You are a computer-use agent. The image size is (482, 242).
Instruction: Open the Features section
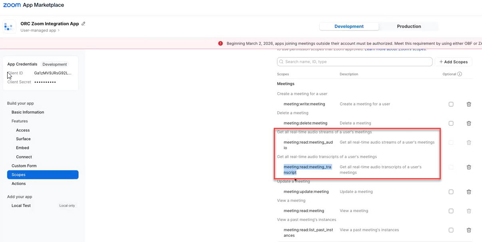(20, 121)
